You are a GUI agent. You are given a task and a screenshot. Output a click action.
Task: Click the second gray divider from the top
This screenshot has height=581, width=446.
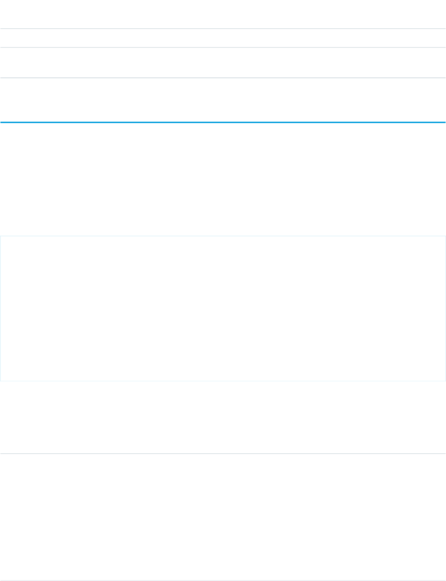[223, 48]
